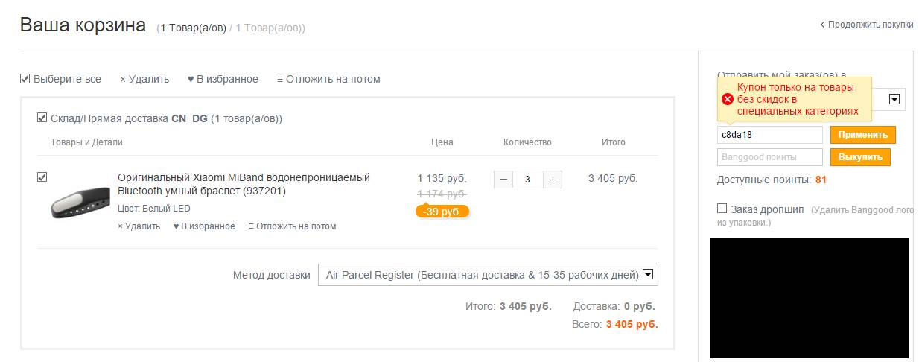Screen dimensions: 919x362
Task: Remove the Xiaomi MiBand item via '× Удалить'
Action: pyautogui.click(x=139, y=226)
